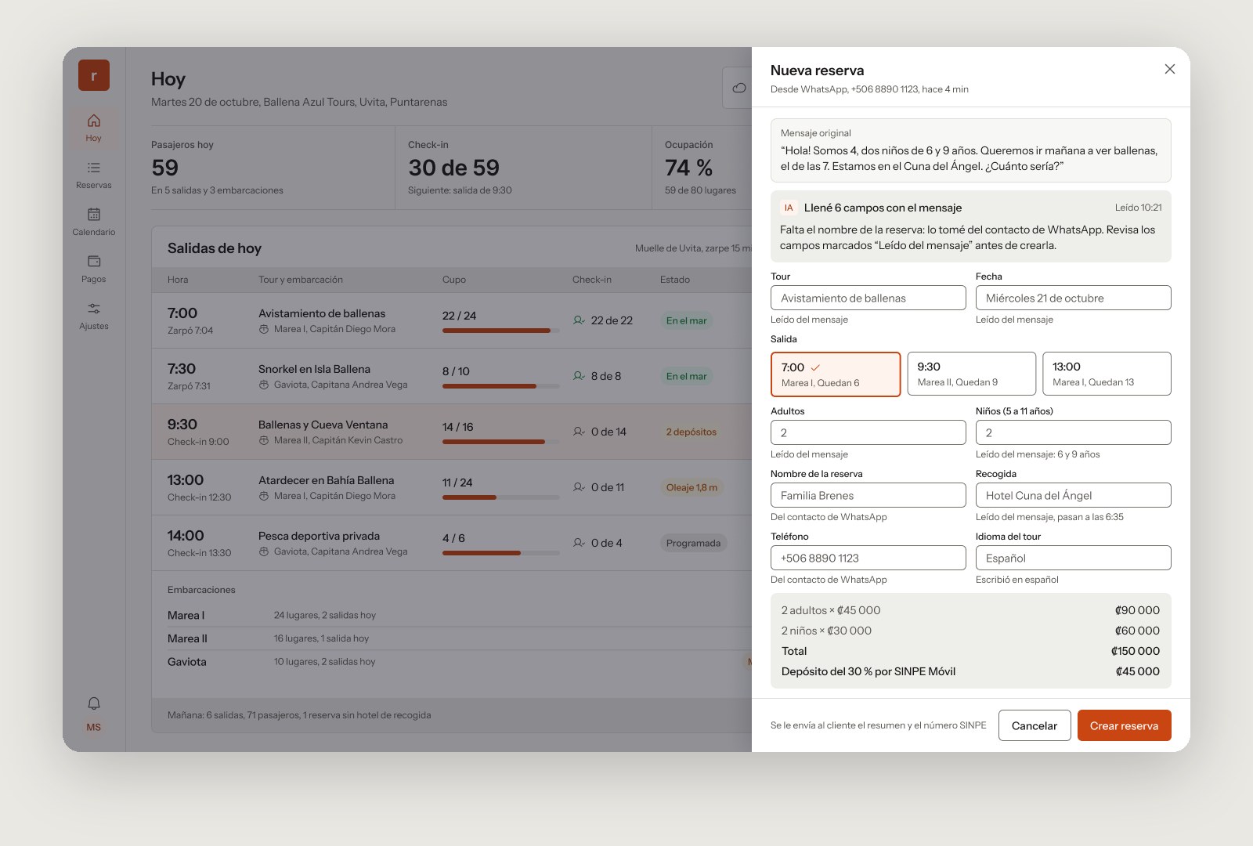This screenshot has width=1253, height=846.
Task: Click the Oleaje 1,8 m status badge
Action: (691, 487)
